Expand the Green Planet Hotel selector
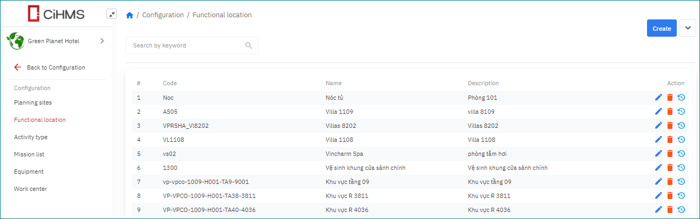 [102, 41]
